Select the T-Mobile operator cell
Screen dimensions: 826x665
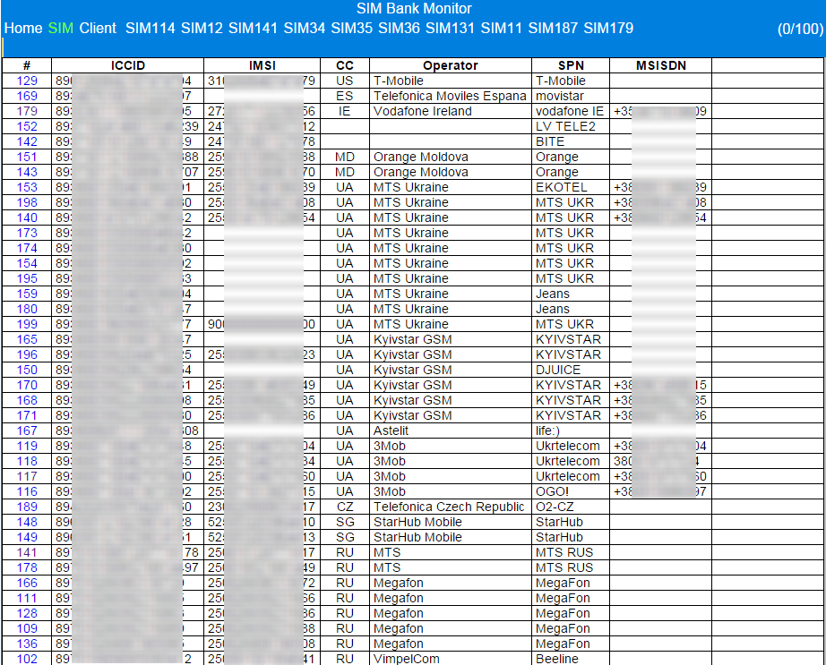(x=451, y=81)
